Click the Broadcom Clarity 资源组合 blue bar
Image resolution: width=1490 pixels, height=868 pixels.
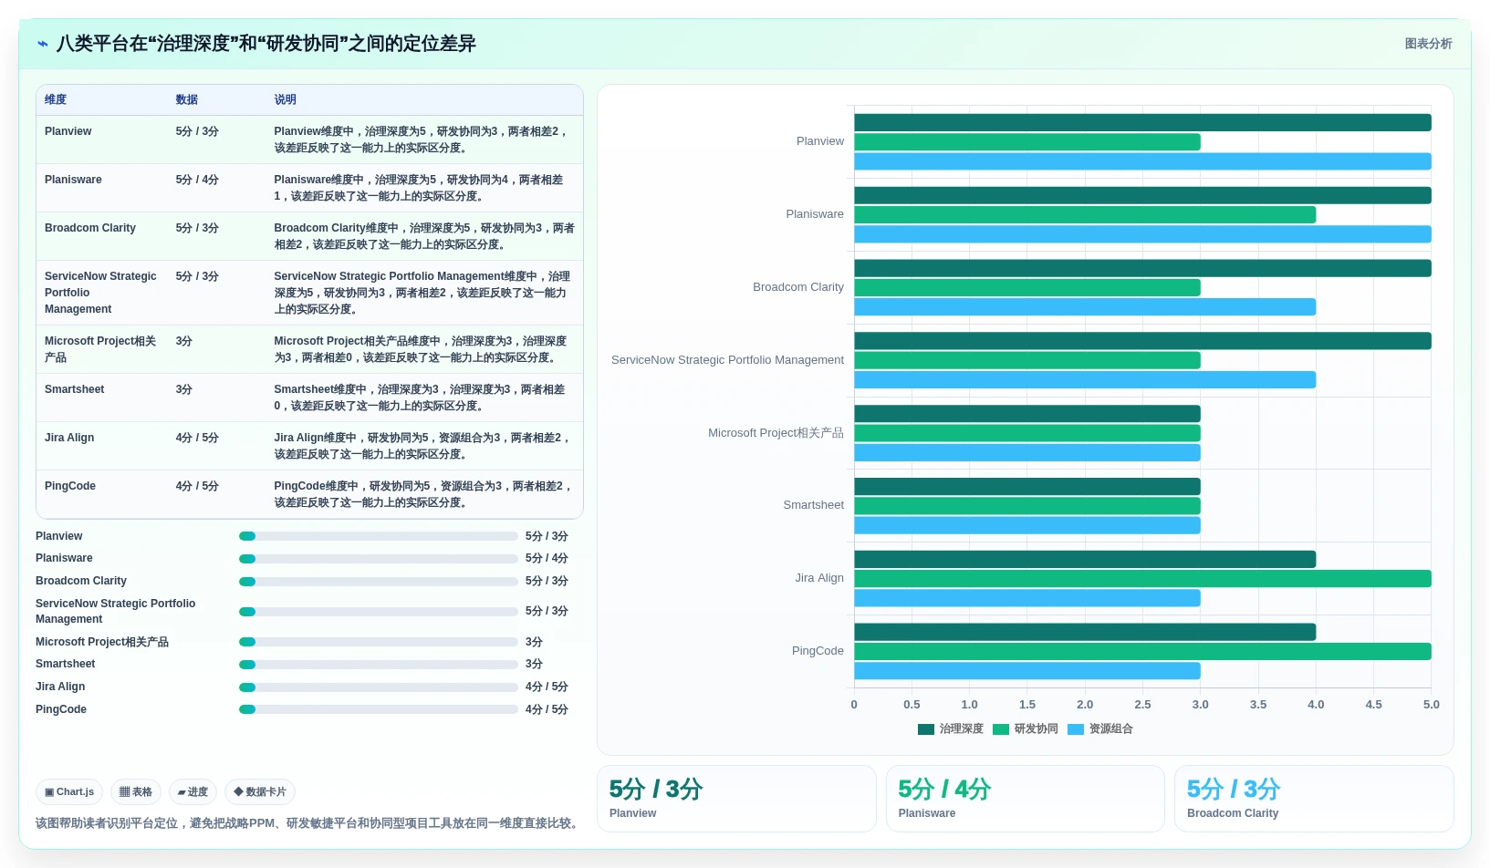[x=1085, y=307]
